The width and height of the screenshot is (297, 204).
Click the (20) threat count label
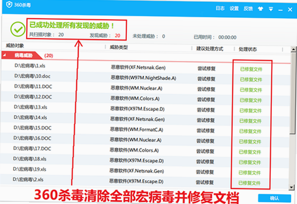[49, 56]
